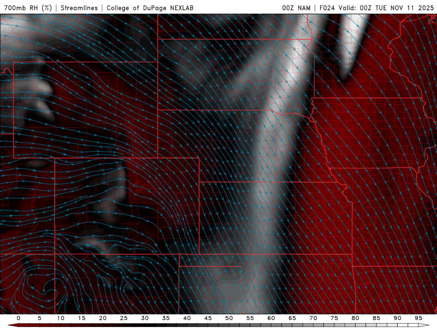Viewport: 437px width, 328px height.
Task: Click the '700mb RH (%)' title text
Action: click(28, 8)
